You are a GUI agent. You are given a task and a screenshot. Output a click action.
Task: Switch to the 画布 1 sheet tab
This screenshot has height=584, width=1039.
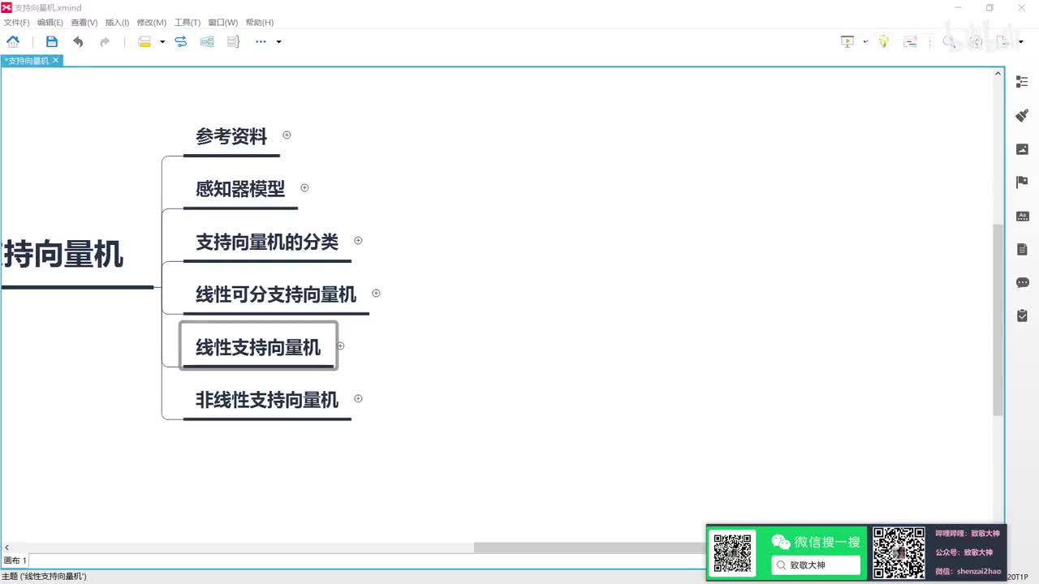point(15,560)
